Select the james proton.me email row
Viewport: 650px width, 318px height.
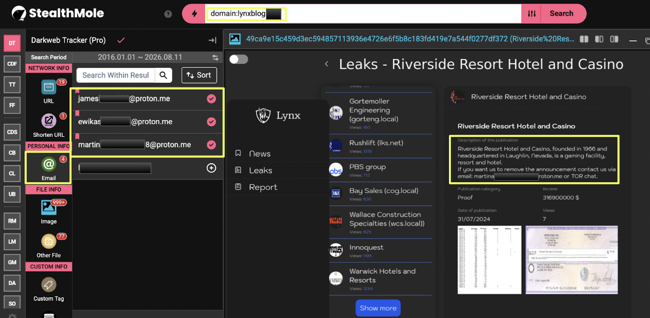148,99
